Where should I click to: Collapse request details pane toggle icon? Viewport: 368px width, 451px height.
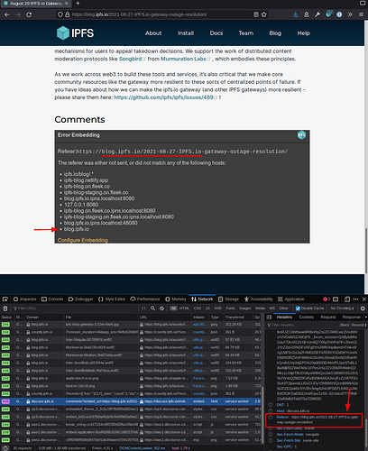tap(269, 318)
